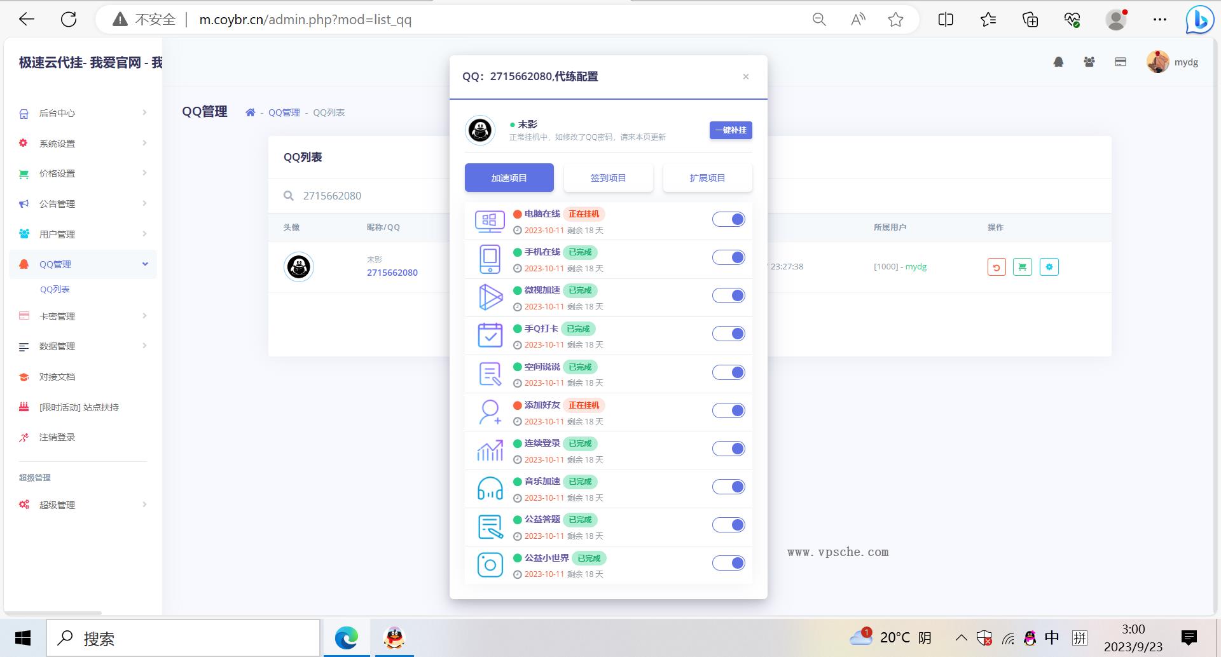Switch to the 签到项目 tab

pyautogui.click(x=608, y=177)
